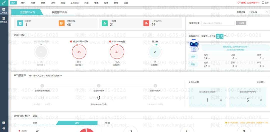The image size is (270, 132).
Task: Select the 到票 tab under 税款申报客户
Action: pos(35,123)
